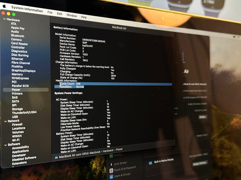Select Fibre Channel in the sidebar

(21, 63)
